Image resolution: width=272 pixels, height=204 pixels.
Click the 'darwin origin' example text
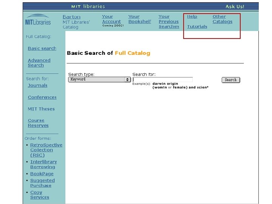[165, 83]
